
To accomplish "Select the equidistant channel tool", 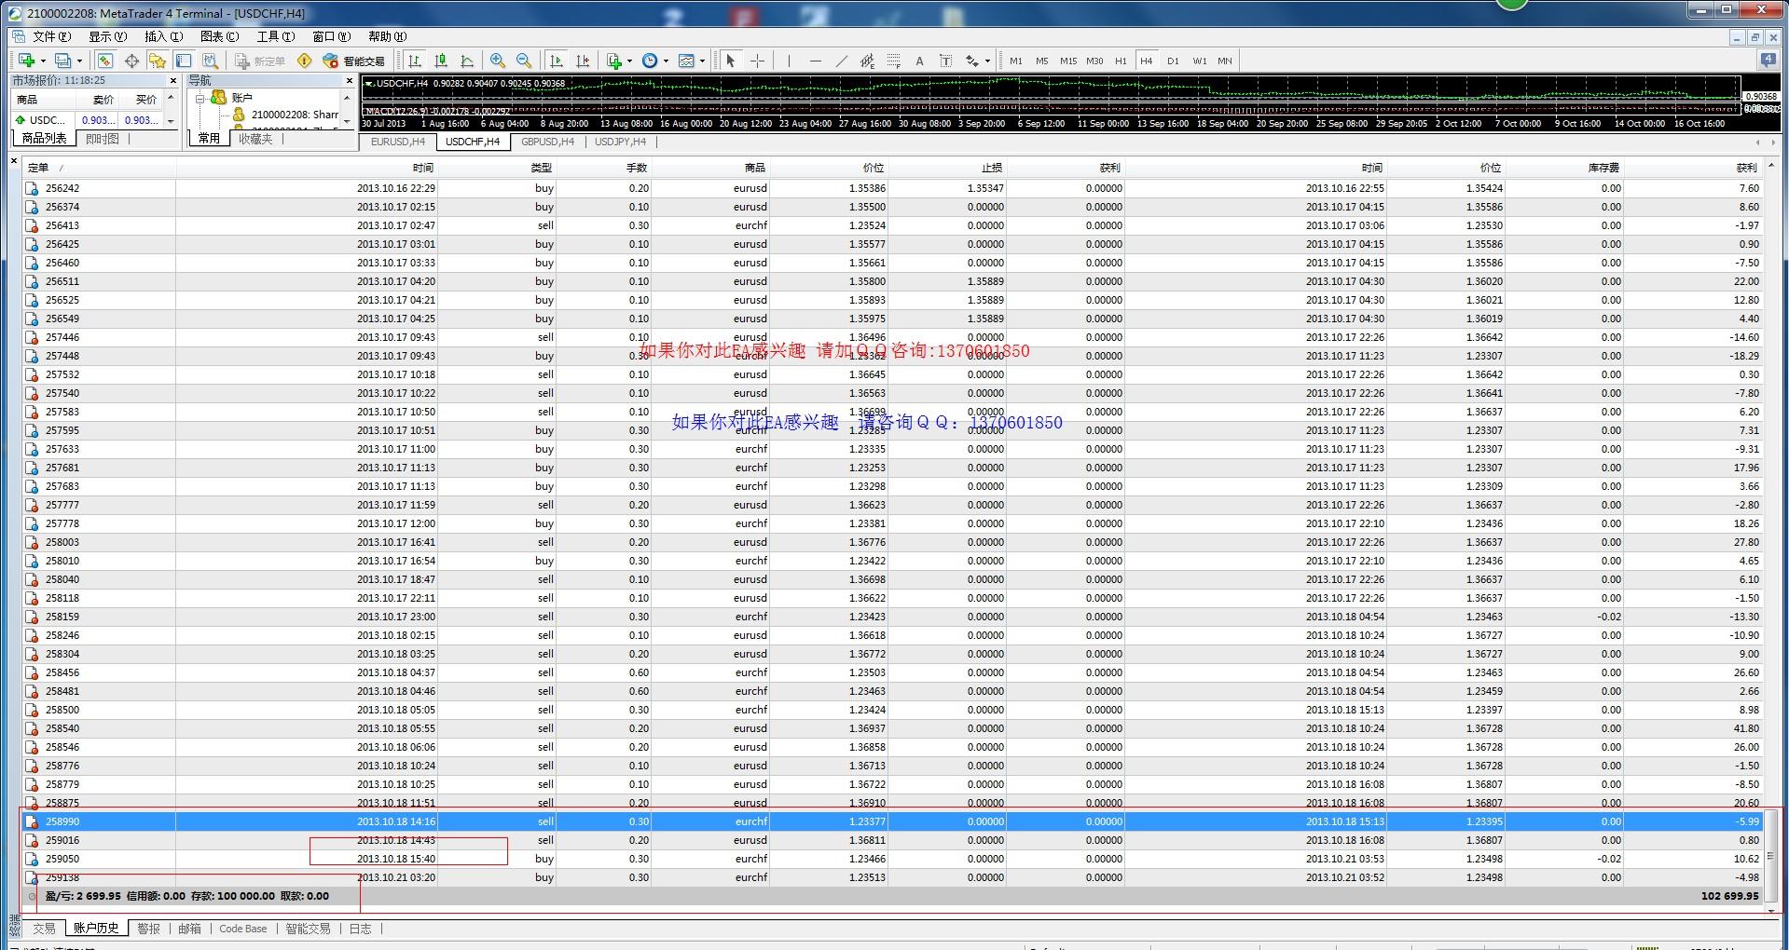I will point(868,61).
